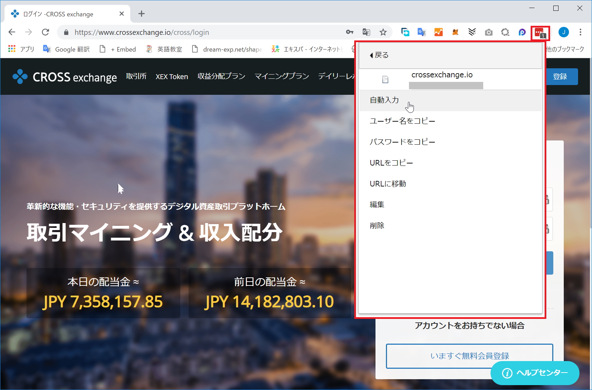Open マイニングプラン navigation item
The image size is (592, 390).
(282, 76)
